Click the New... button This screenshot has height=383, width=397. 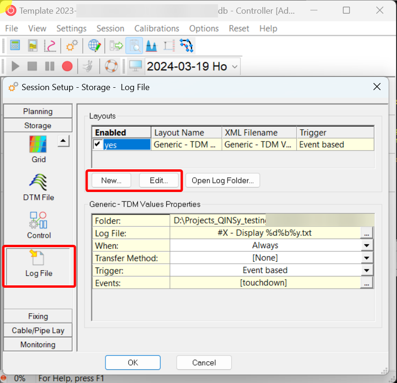tap(111, 180)
